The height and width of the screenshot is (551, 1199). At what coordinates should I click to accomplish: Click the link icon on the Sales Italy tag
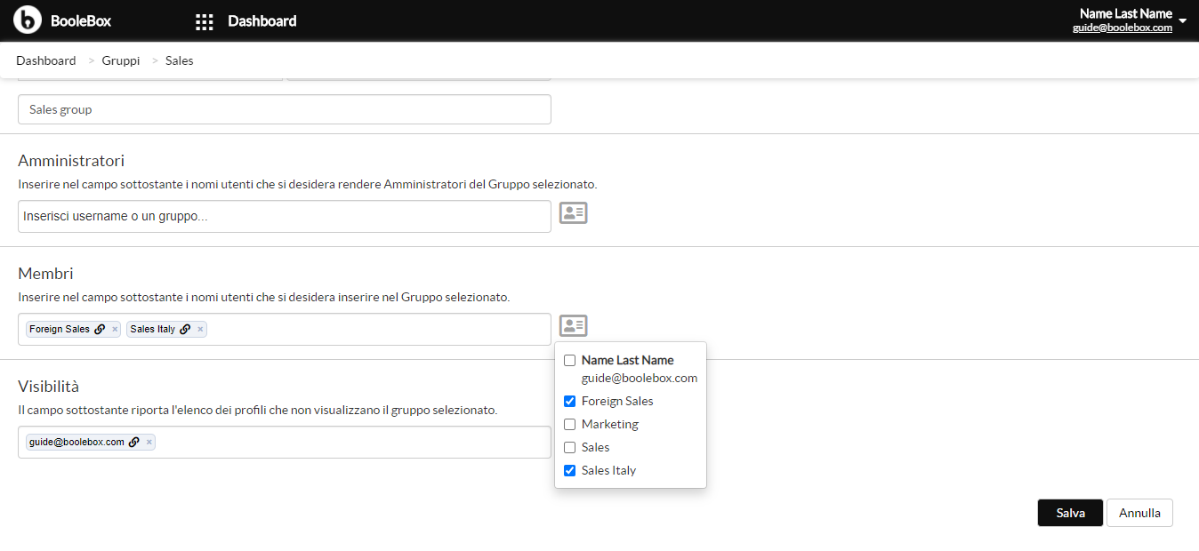click(x=185, y=329)
